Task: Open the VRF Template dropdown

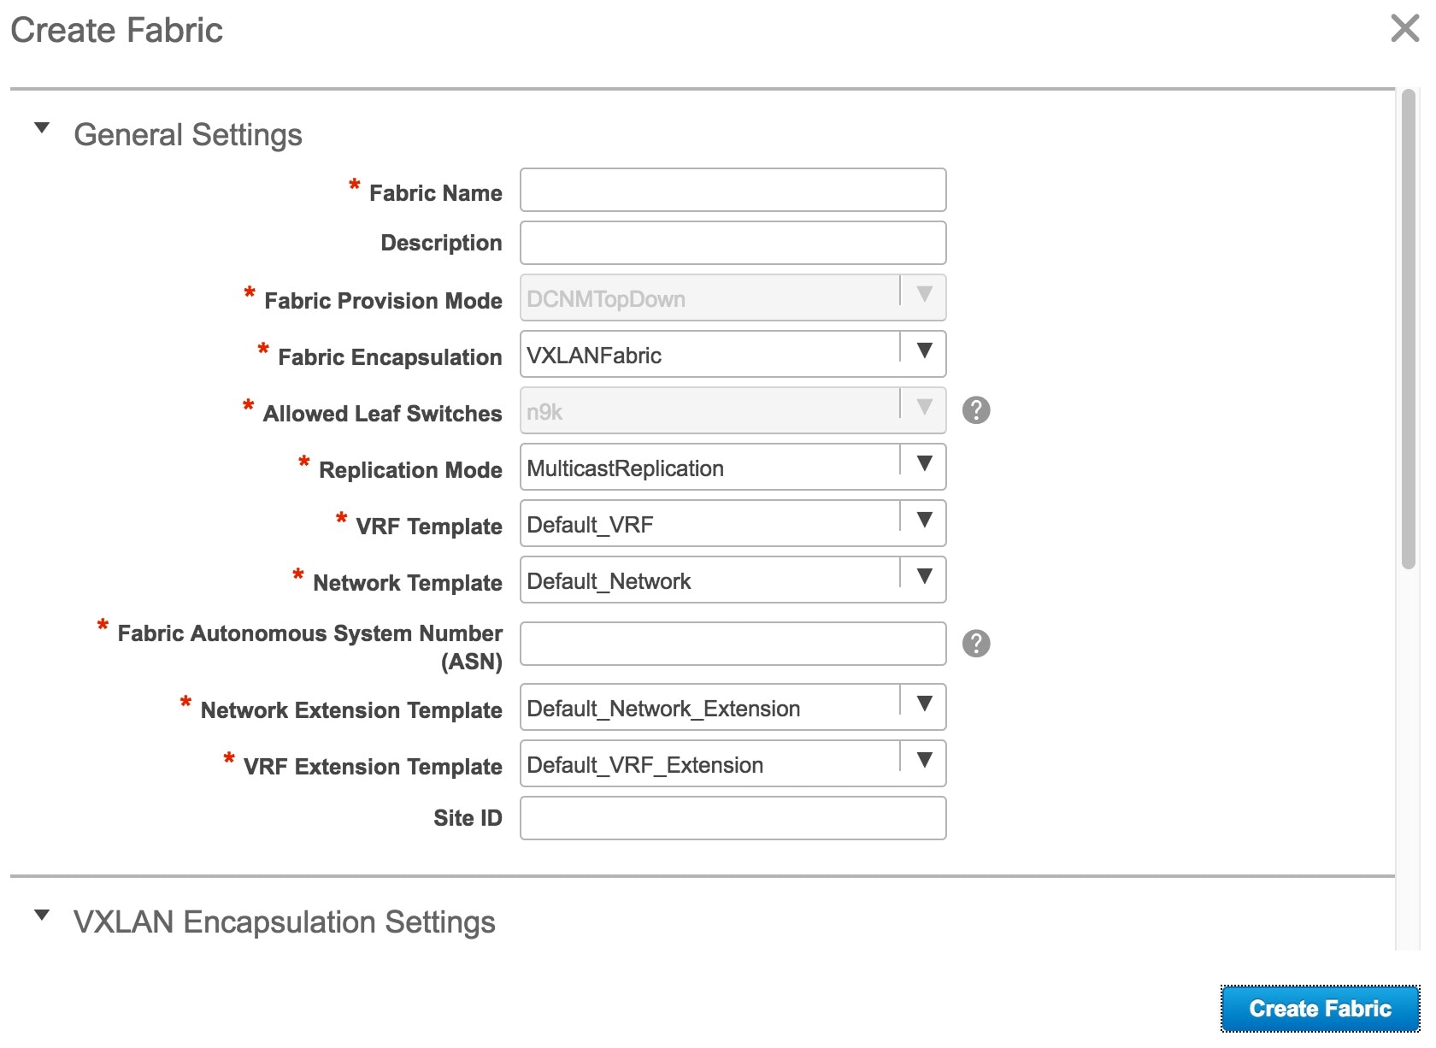Action: [924, 523]
